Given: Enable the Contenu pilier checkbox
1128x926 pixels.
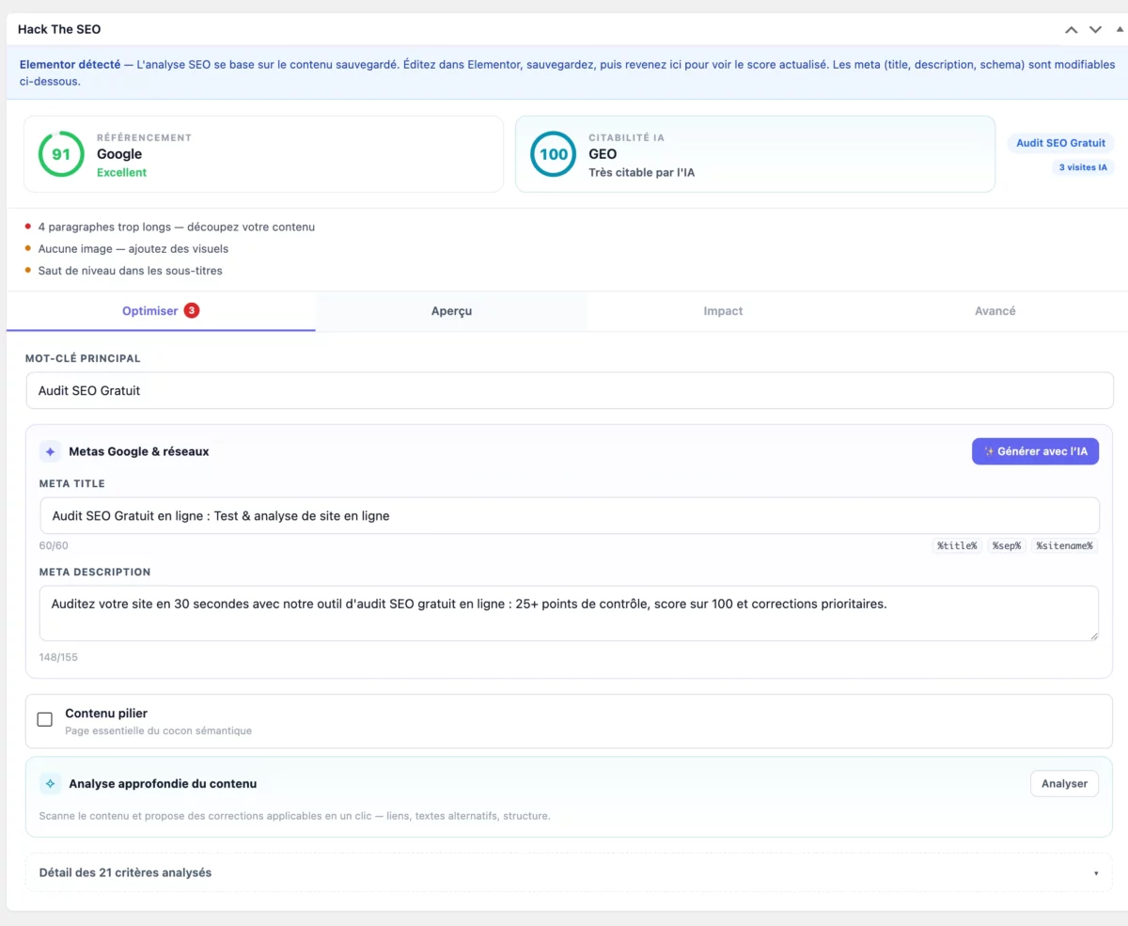Looking at the screenshot, I should (x=44, y=719).
